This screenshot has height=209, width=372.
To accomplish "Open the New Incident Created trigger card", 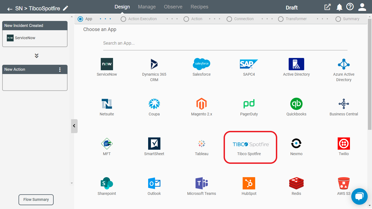I will click(35, 34).
